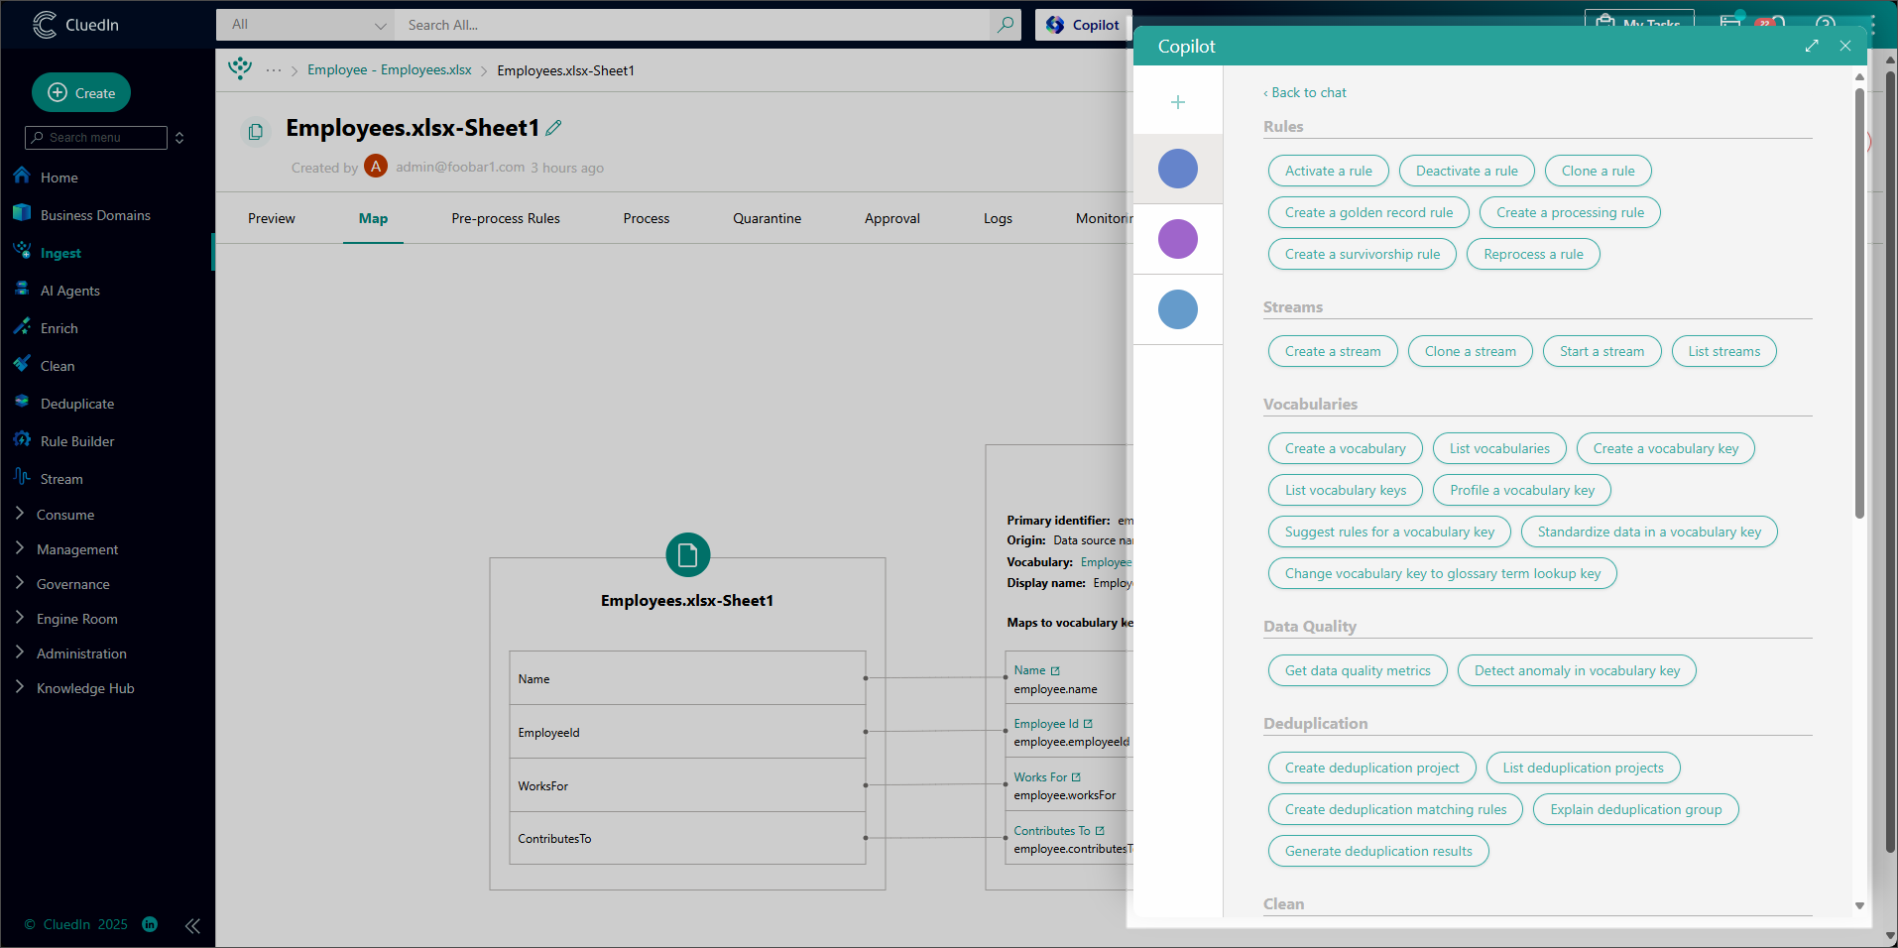Click the Create a golden record rule button
This screenshot has height=948, width=1898.
pyautogui.click(x=1368, y=212)
